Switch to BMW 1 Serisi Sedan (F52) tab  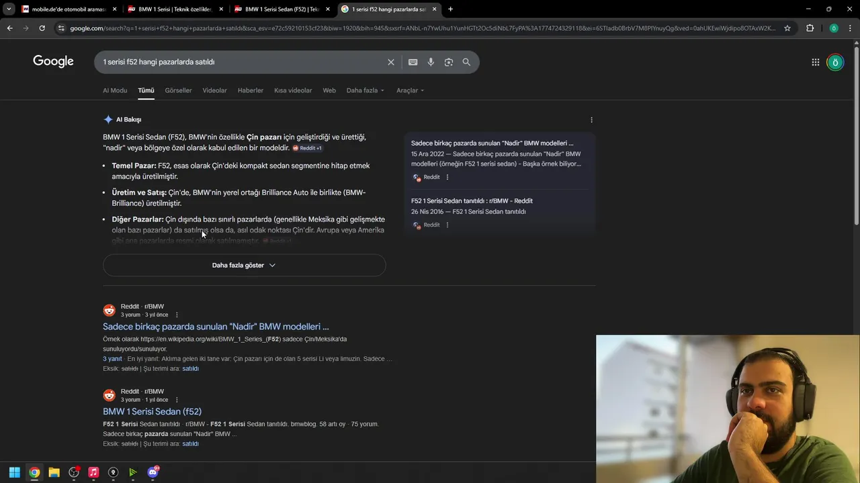[x=282, y=9]
